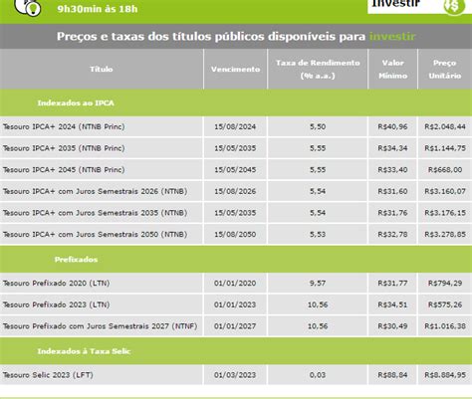
Task: Click Tesouro Prefixado com Juros Semestrais 2027 title
Action: point(100,326)
